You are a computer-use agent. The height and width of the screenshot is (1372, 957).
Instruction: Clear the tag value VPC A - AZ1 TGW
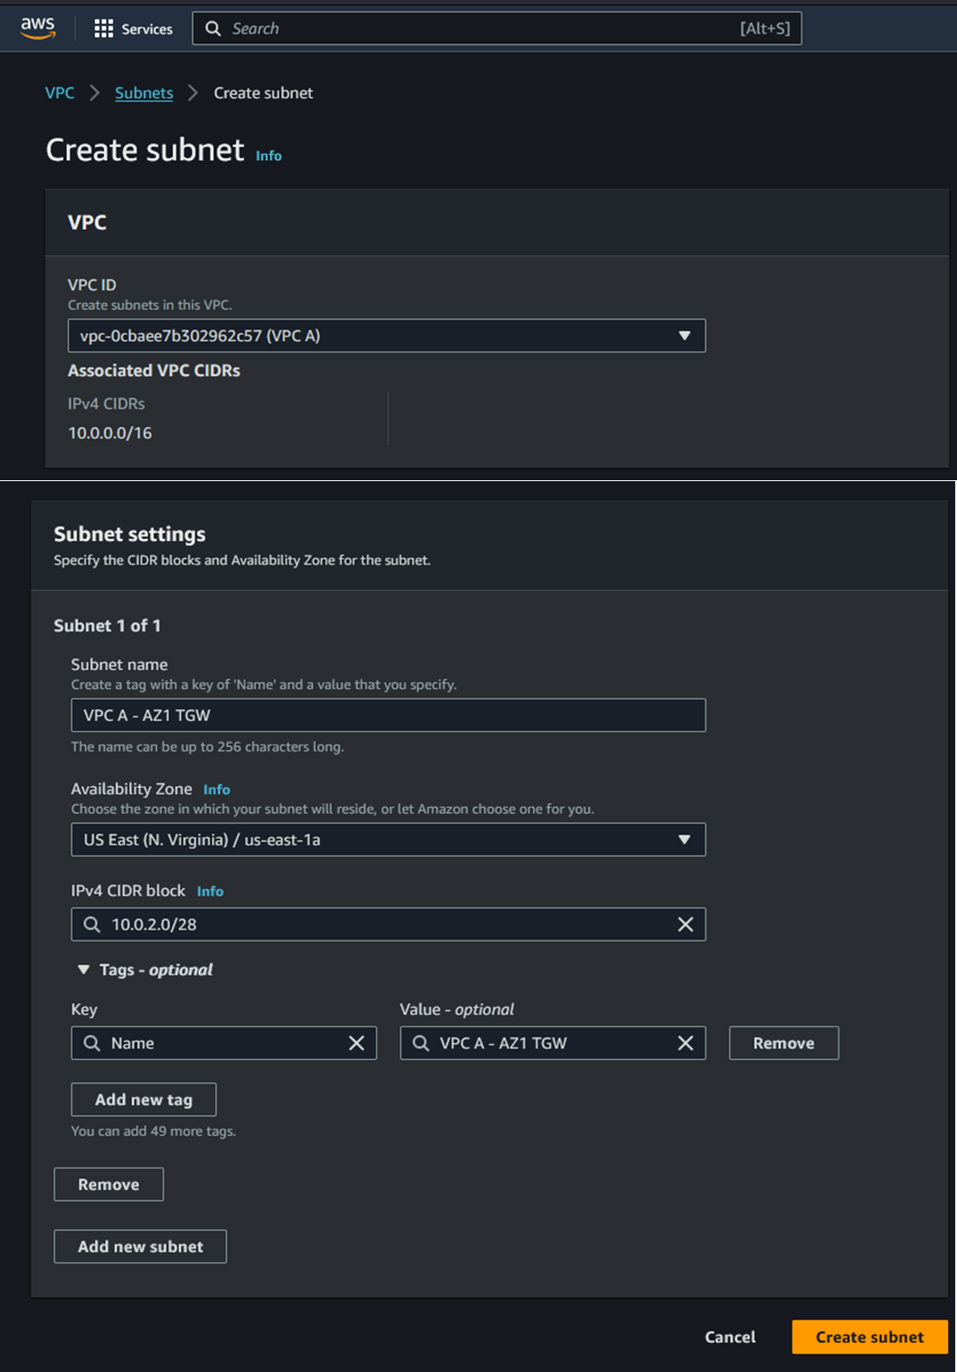pos(685,1043)
